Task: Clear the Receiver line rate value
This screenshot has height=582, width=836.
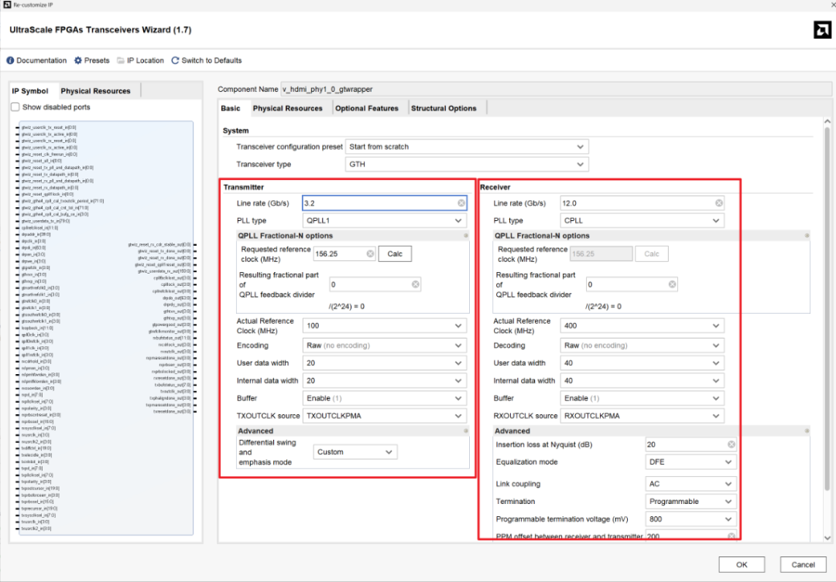Action: pos(718,203)
